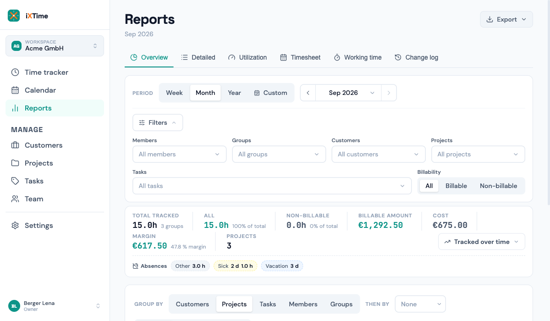Set billability filter to Billable

tap(456, 186)
